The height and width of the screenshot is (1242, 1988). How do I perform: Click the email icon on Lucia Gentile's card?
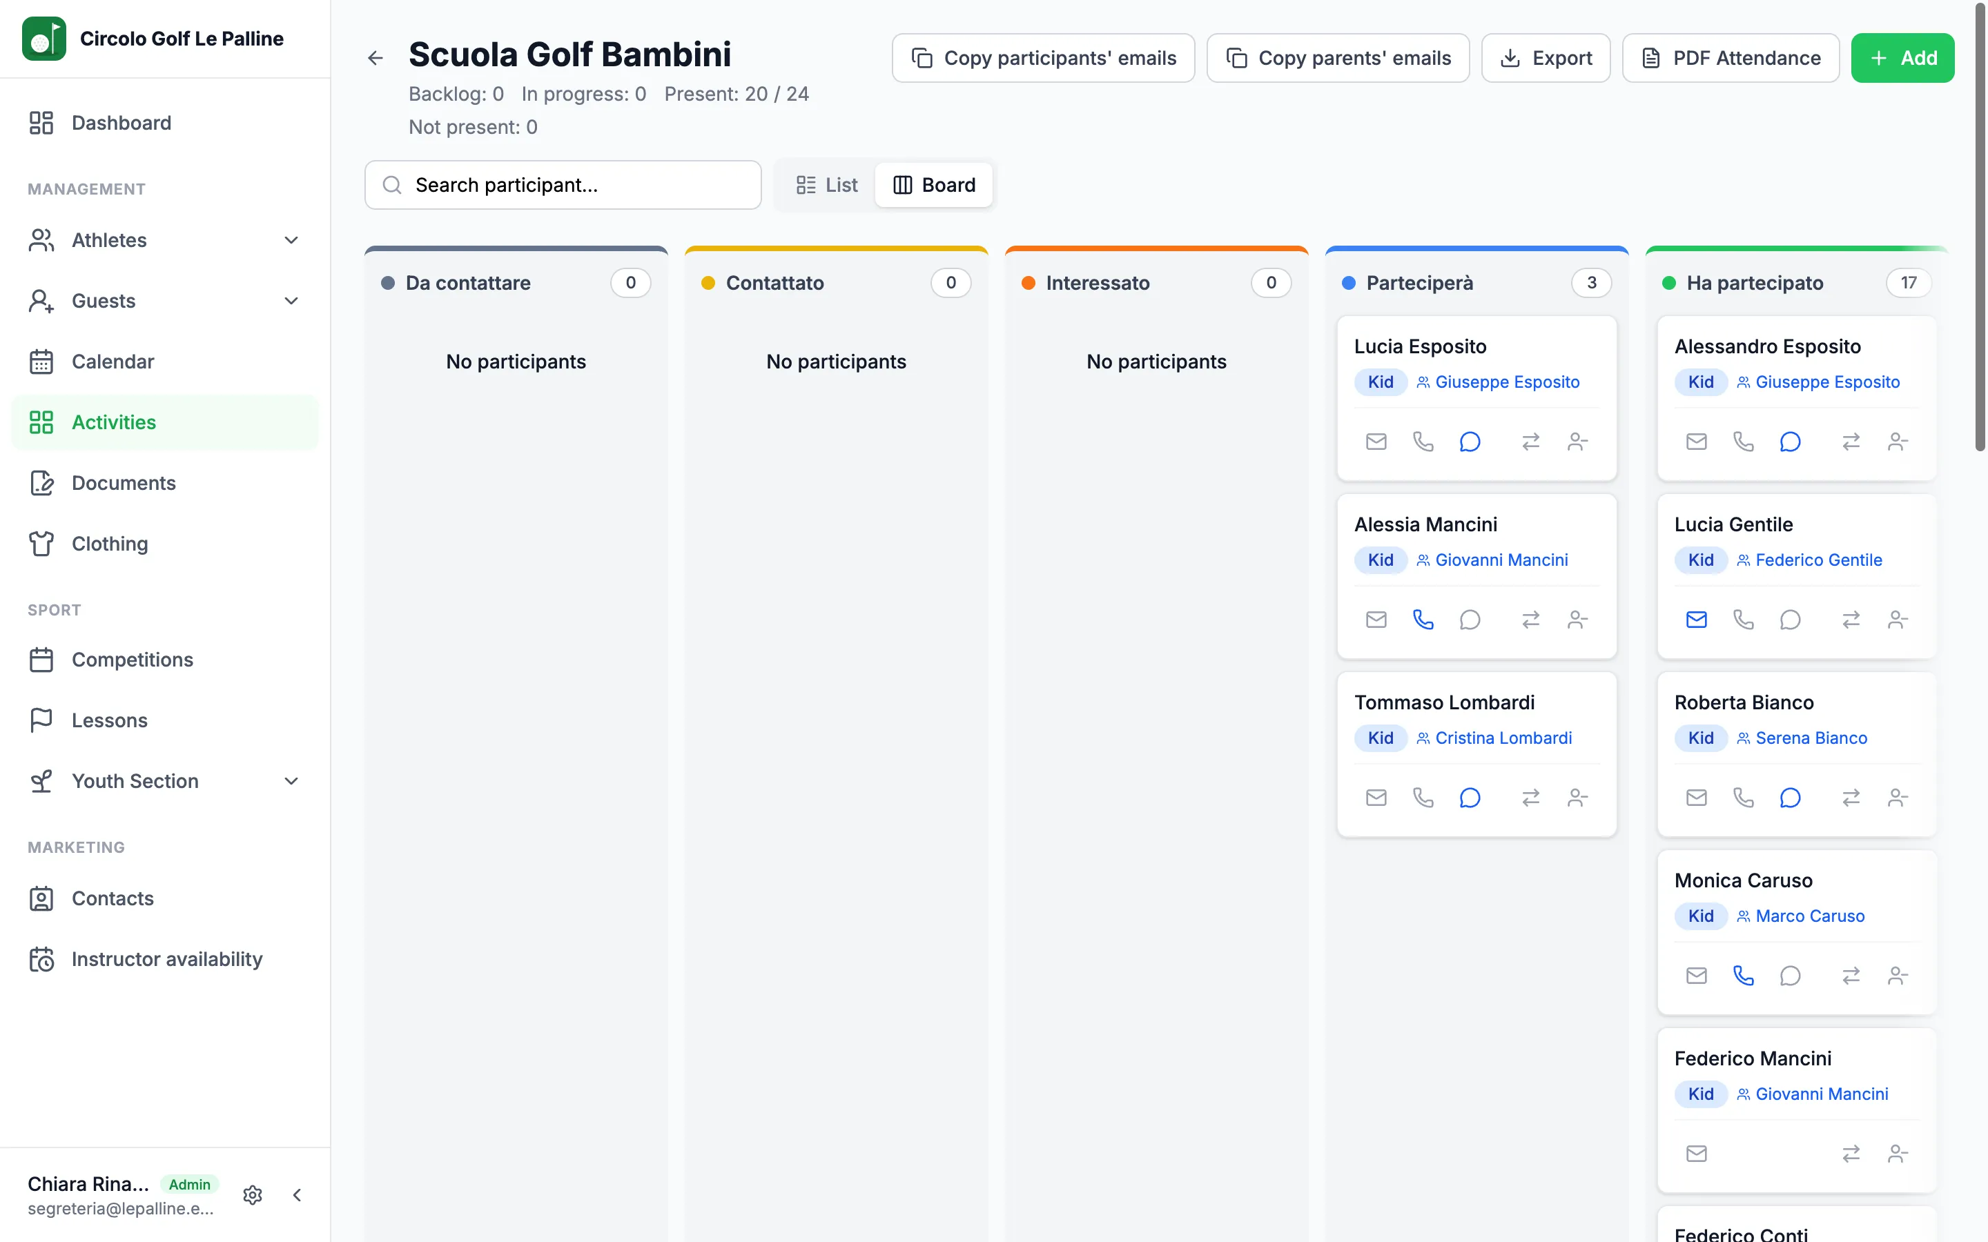[1697, 620]
